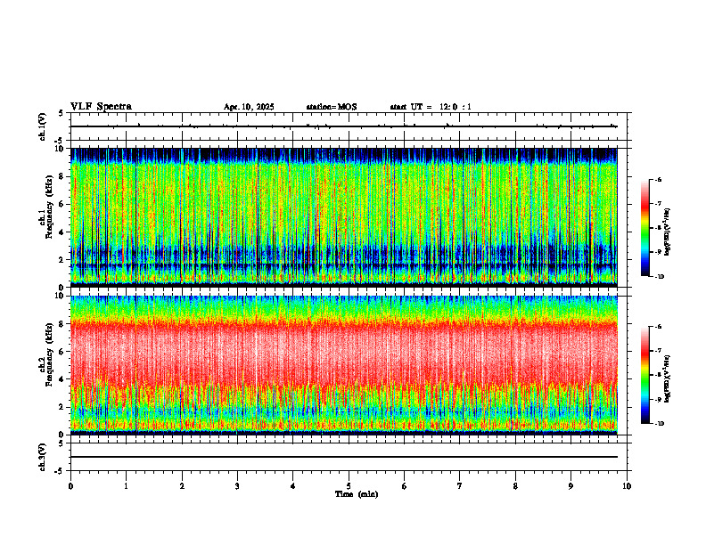
Task: Click time axis tick label "1"
Action: [126, 486]
